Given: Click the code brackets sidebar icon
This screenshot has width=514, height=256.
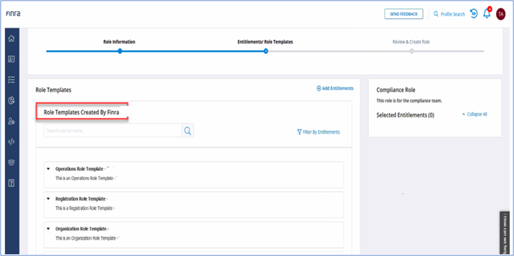Looking at the screenshot, I should point(11,142).
